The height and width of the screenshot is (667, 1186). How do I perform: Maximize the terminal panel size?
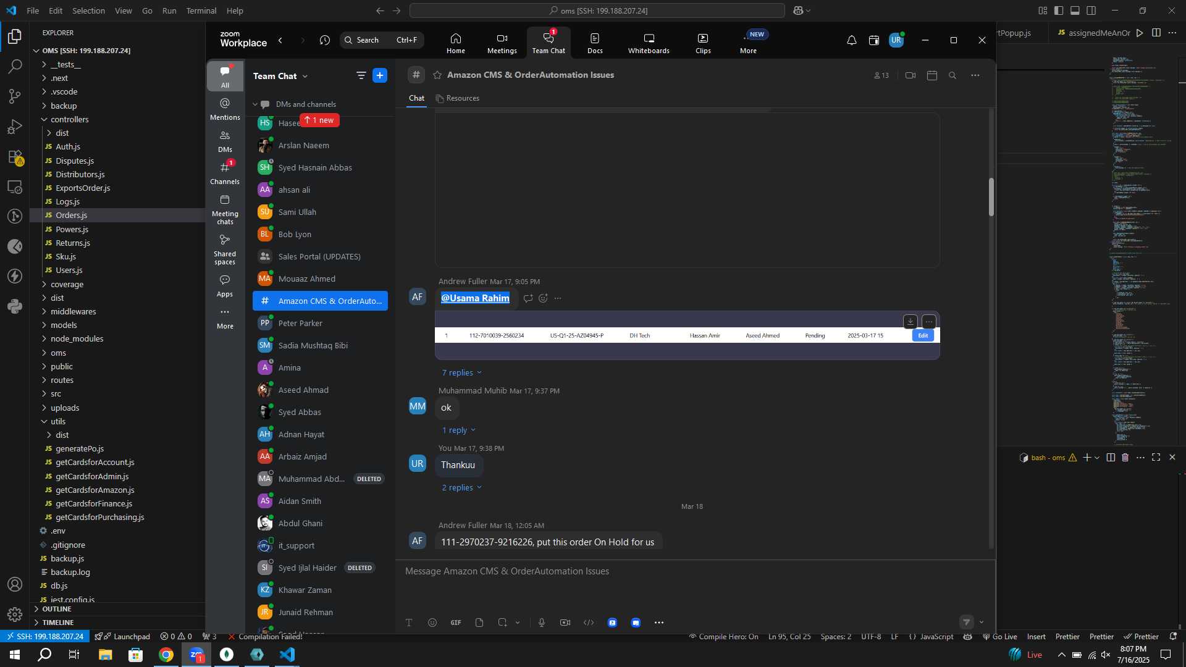[1156, 457]
